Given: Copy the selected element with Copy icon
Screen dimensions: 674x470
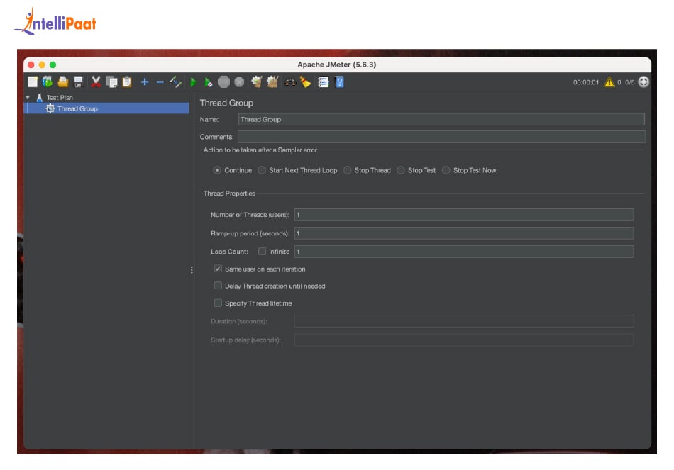Looking at the screenshot, I should point(112,82).
